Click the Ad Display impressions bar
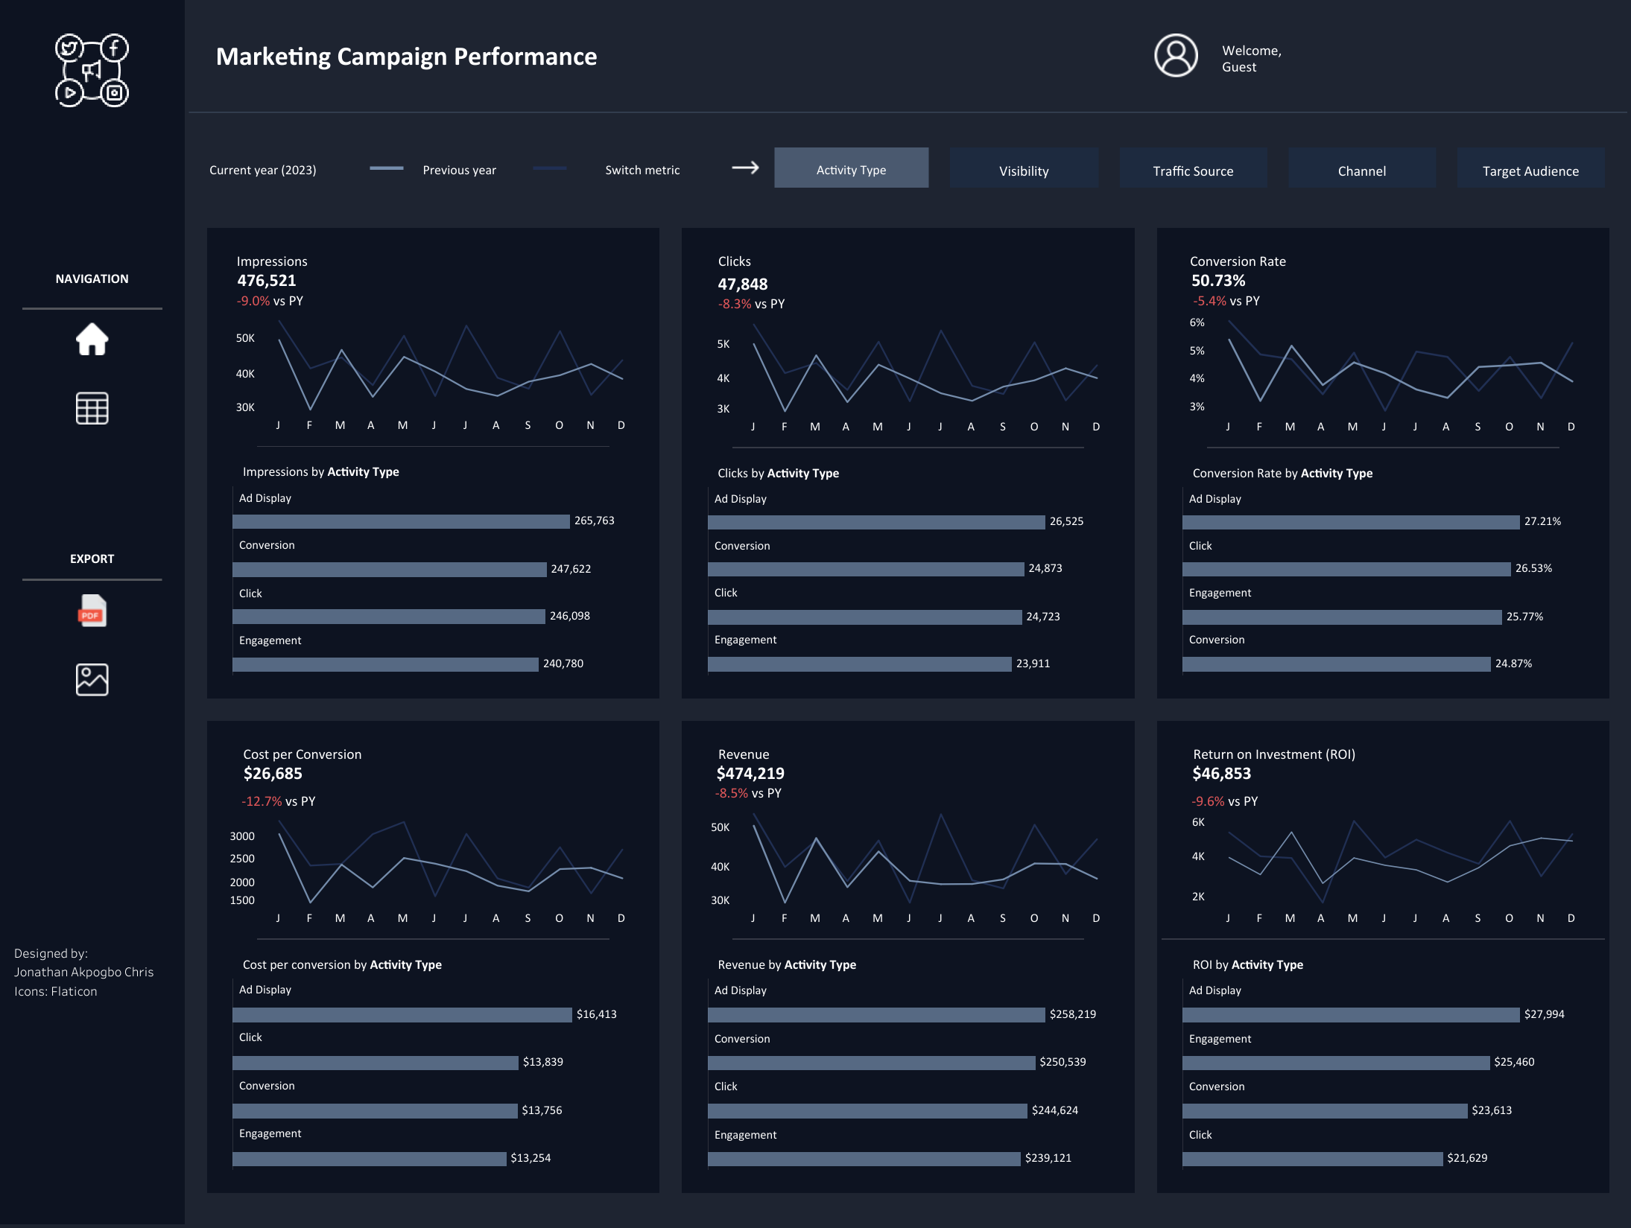 pos(401,521)
